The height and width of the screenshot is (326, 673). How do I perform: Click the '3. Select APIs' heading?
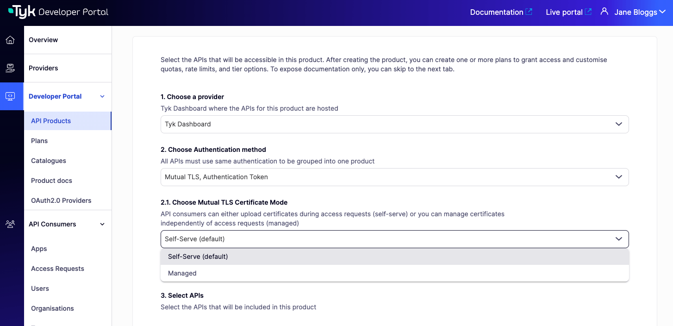182,295
